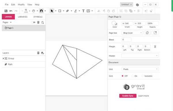Open the File menu
173x111 pixels.
point(7,5)
